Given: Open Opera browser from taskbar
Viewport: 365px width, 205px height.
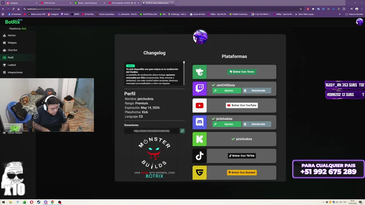Looking at the screenshot, I should (31, 202).
